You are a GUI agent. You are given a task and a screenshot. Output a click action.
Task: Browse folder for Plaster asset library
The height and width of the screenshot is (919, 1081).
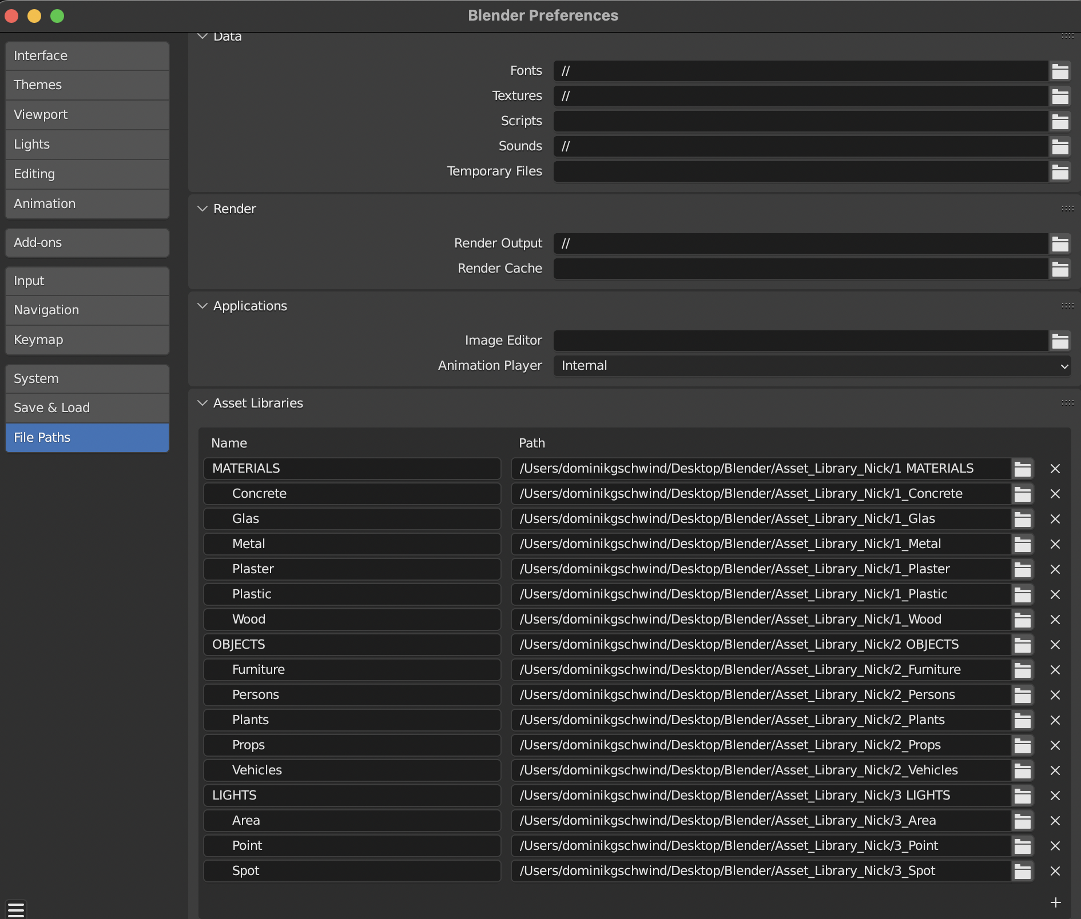(1023, 569)
